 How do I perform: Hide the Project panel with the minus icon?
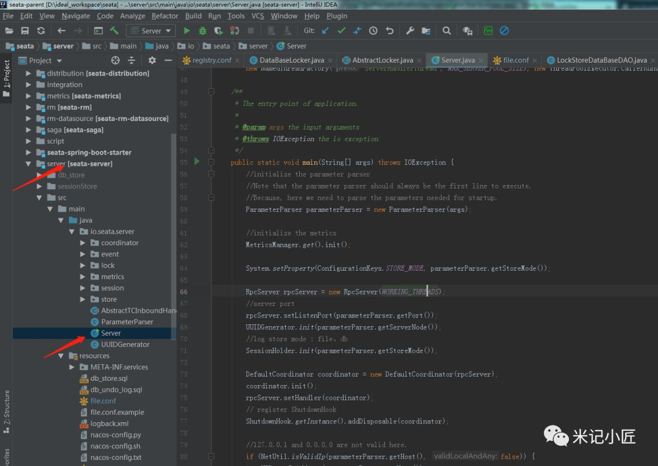(x=168, y=60)
